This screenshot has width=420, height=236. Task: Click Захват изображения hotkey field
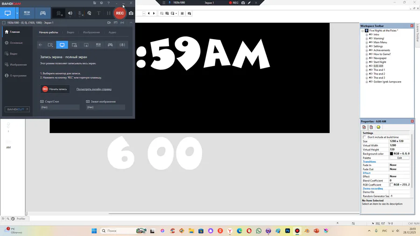[105, 107]
